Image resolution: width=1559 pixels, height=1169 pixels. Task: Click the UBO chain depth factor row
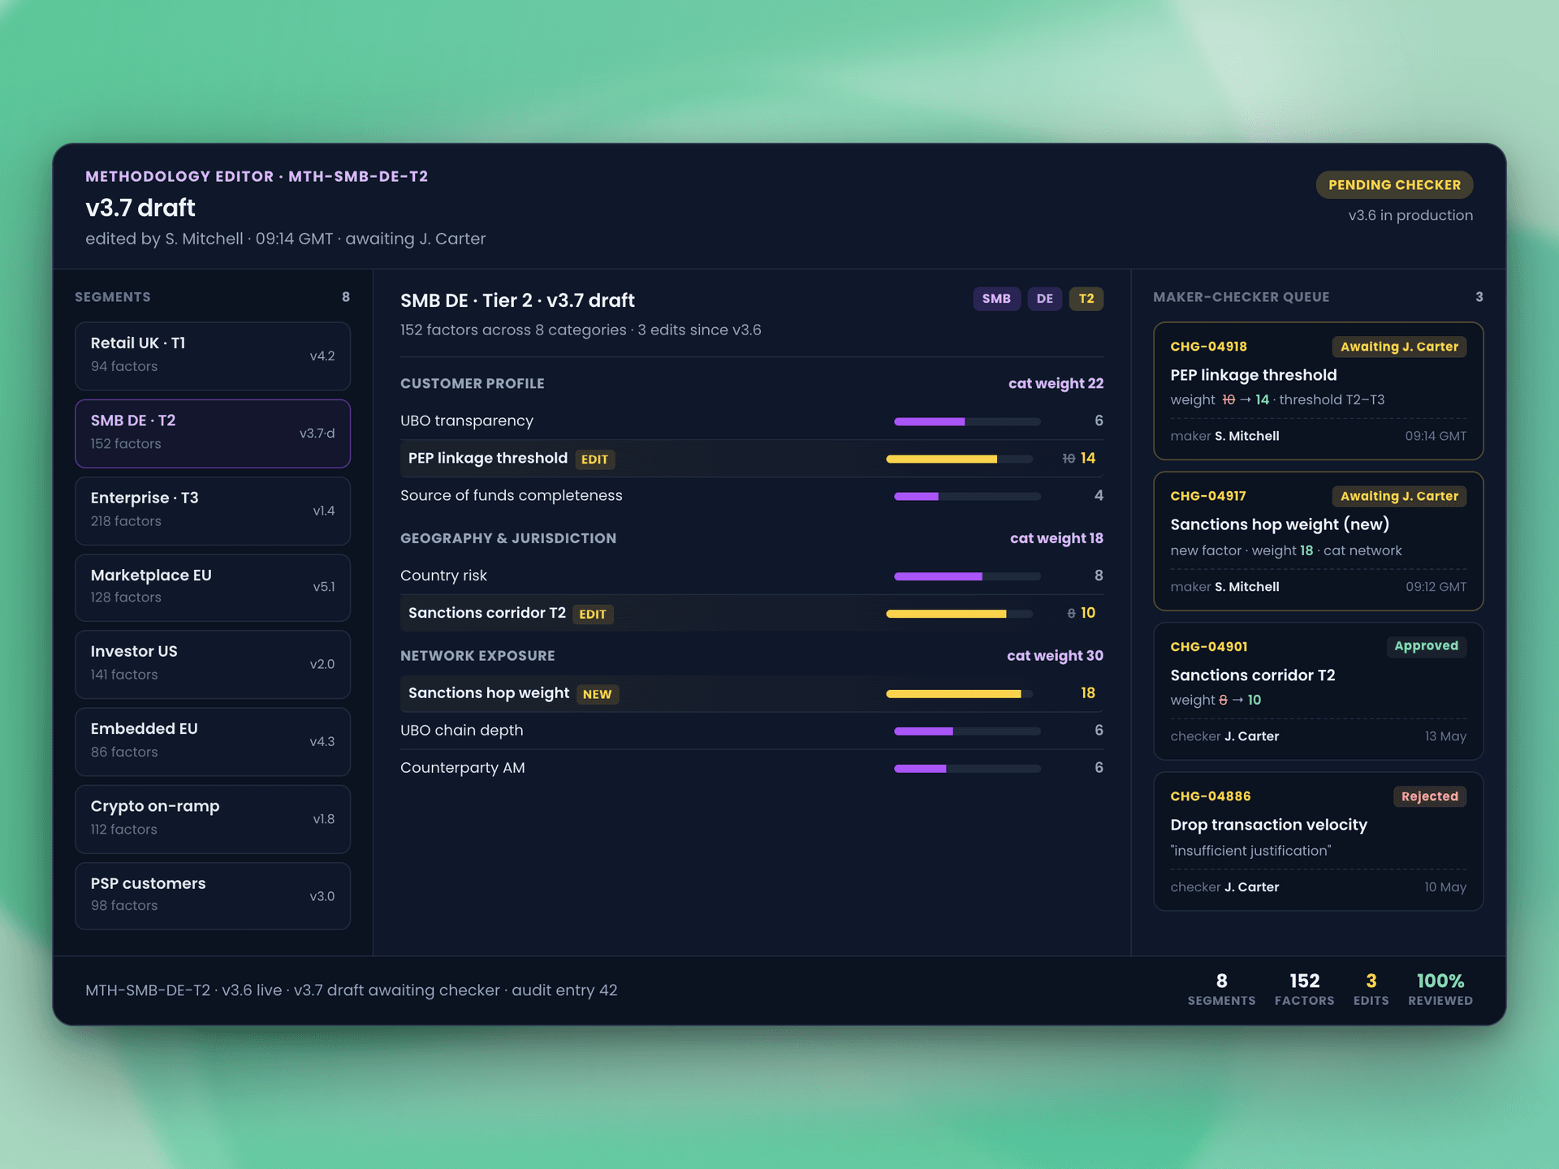click(752, 730)
